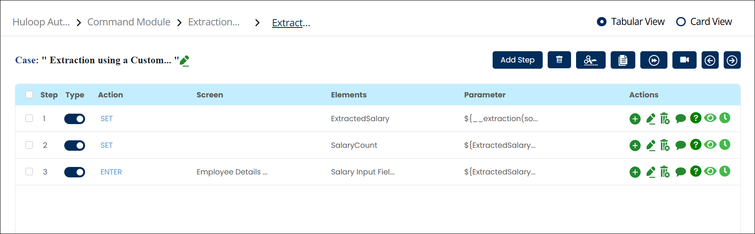Toggle eye visibility icon on step 2
This screenshot has height=234, width=755.
coord(710,144)
